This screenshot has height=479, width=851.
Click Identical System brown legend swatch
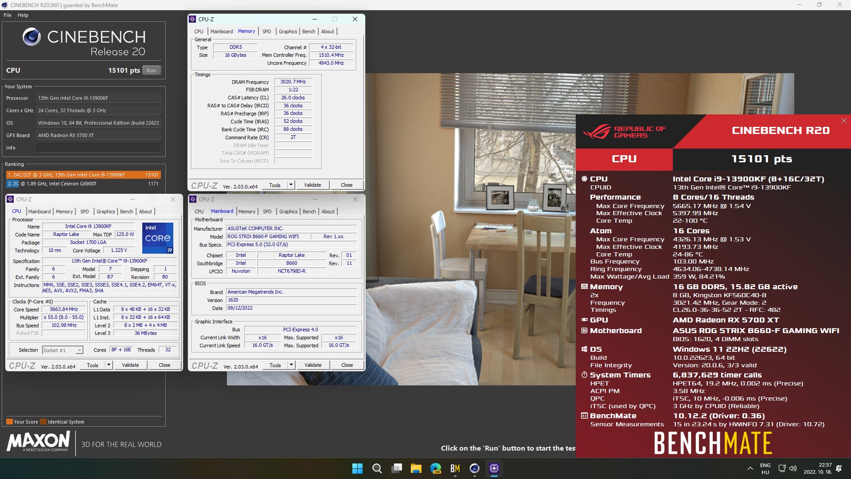[x=43, y=422]
